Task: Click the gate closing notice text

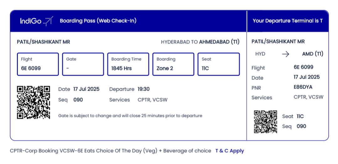Action: coord(130,116)
